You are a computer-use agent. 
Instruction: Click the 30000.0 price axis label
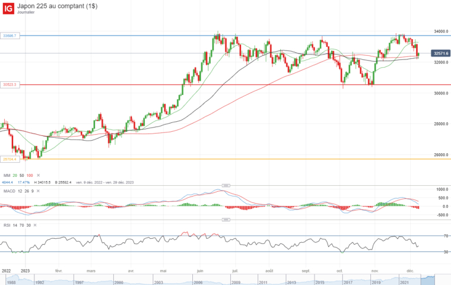pos(441,93)
